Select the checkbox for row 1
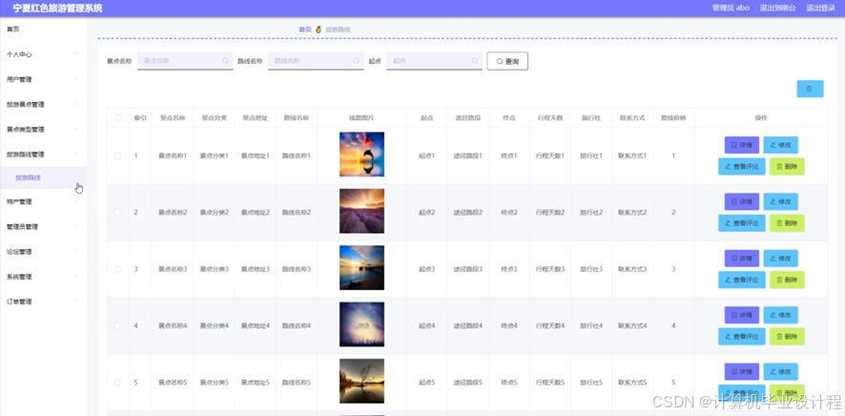845x416 pixels. coord(117,156)
